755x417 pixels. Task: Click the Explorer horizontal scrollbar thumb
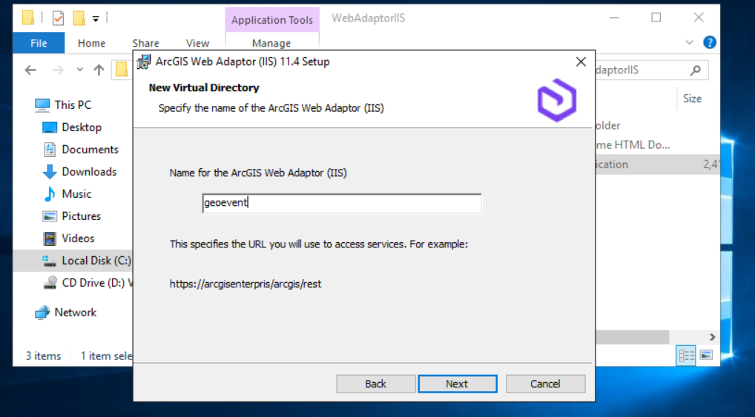coord(632,337)
